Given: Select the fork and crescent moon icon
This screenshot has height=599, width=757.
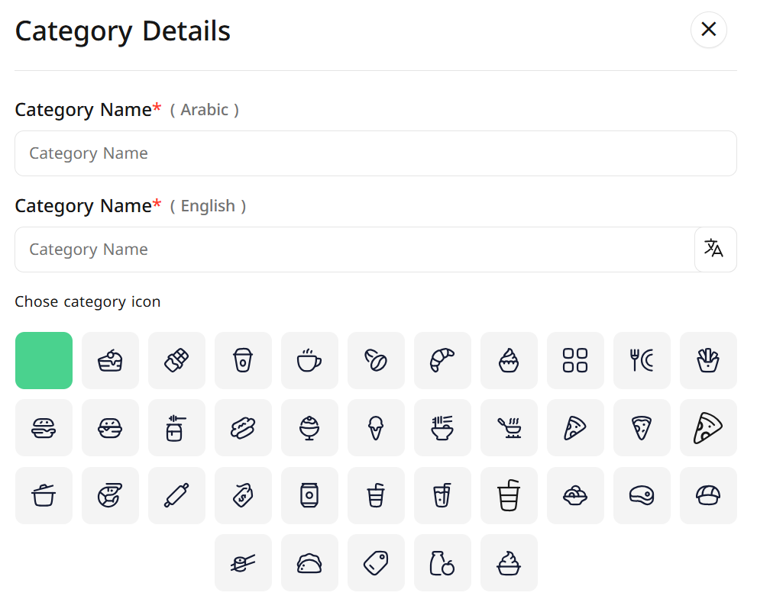Looking at the screenshot, I should click(x=642, y=360).
